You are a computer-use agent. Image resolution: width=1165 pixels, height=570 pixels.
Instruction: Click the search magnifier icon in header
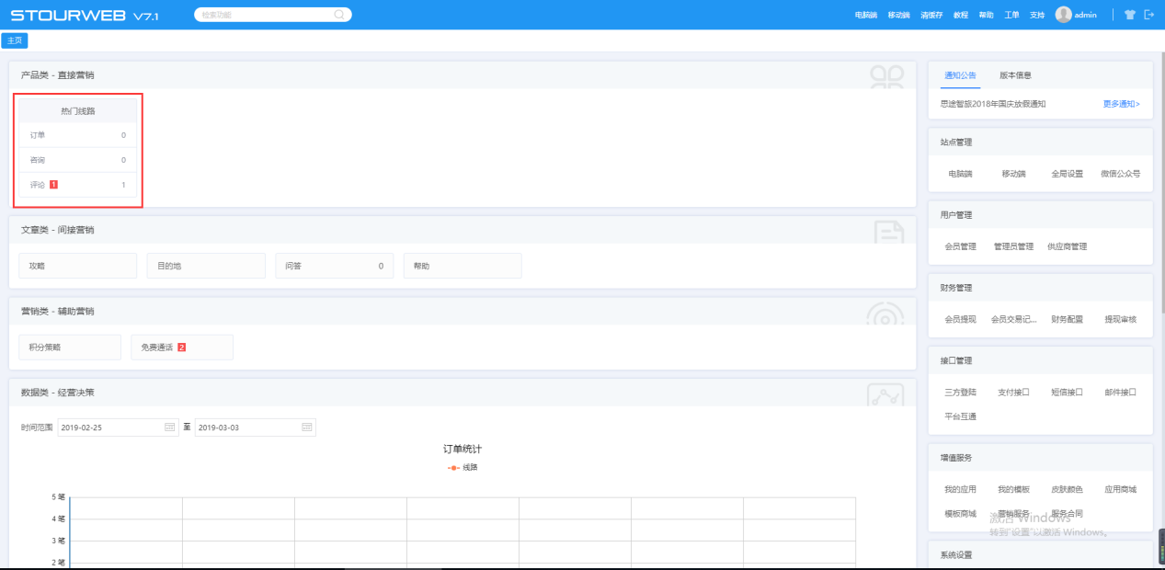339,15
